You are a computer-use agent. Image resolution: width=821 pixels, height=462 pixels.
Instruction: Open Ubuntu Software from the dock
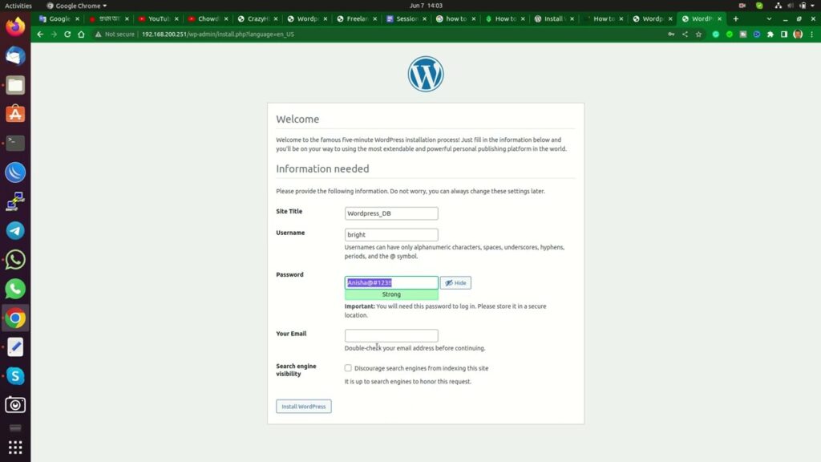(15, 114)
